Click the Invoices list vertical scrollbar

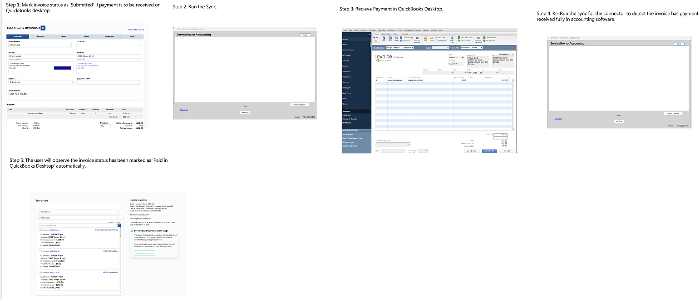120,259
